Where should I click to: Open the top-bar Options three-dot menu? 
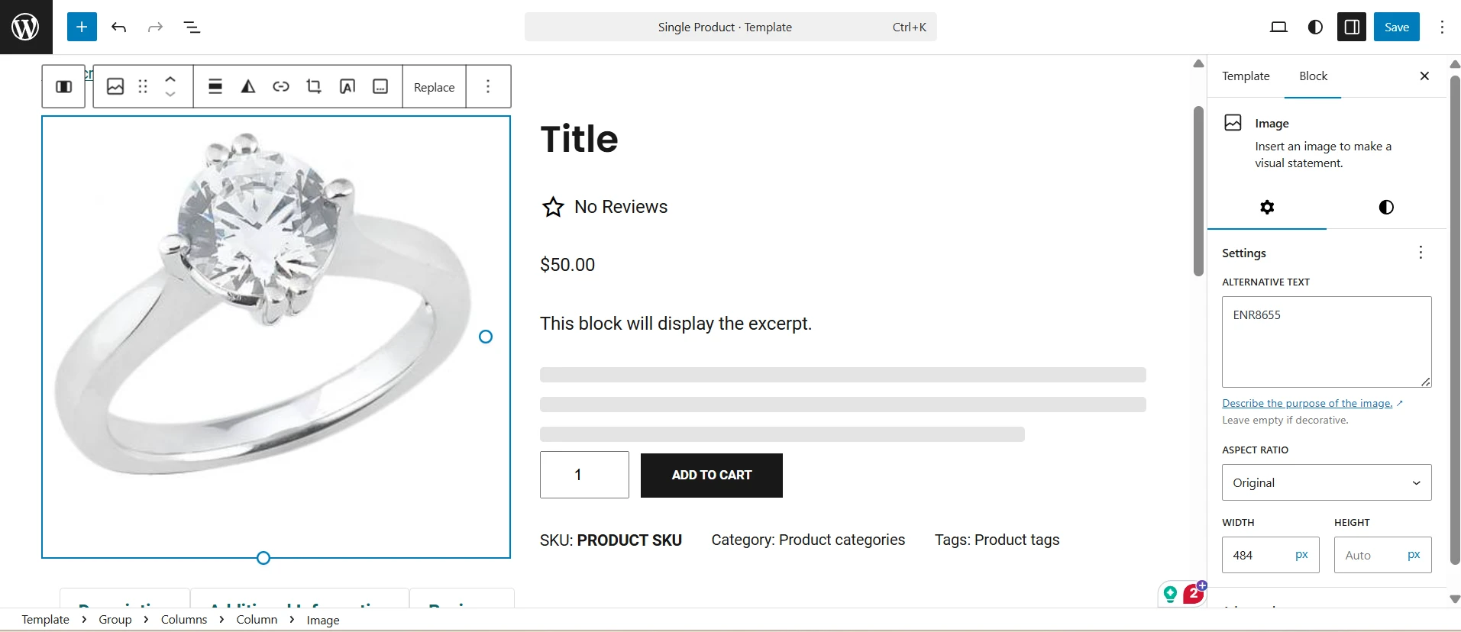(1442, 27)
